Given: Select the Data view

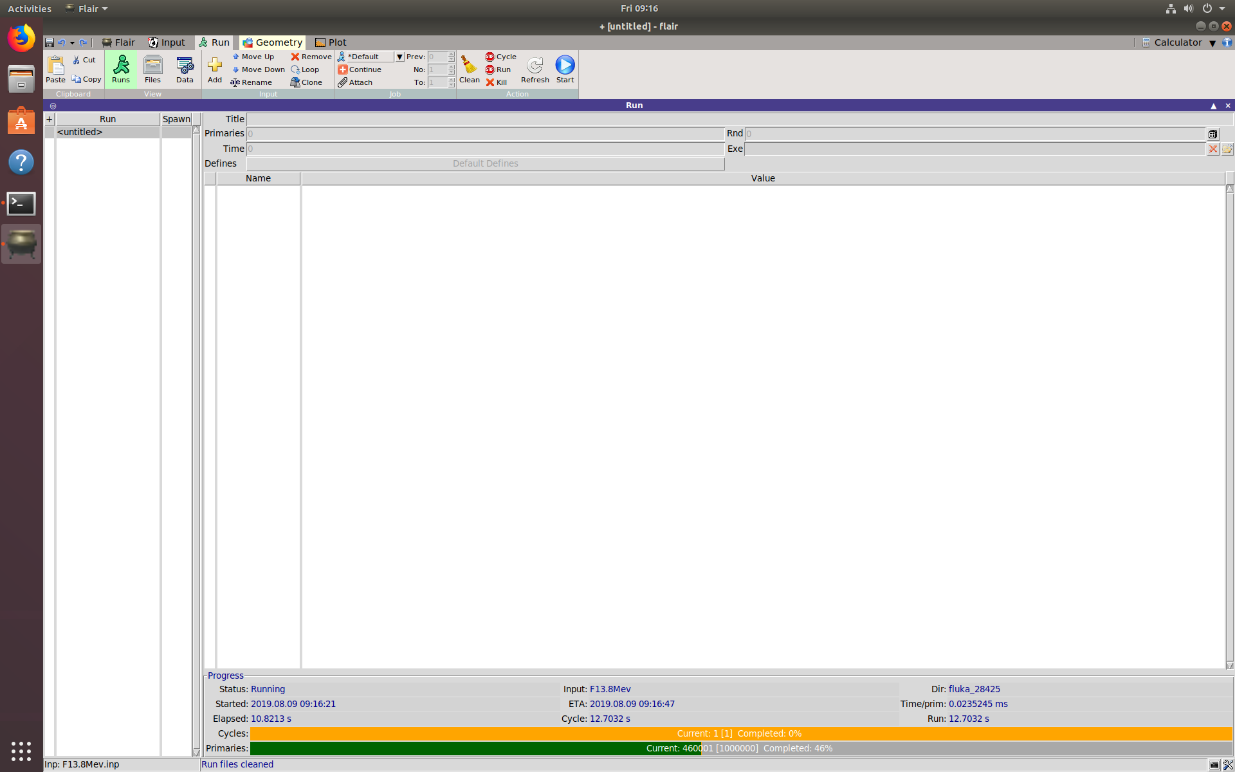Looking at the screenshot, I should (185, 69).
